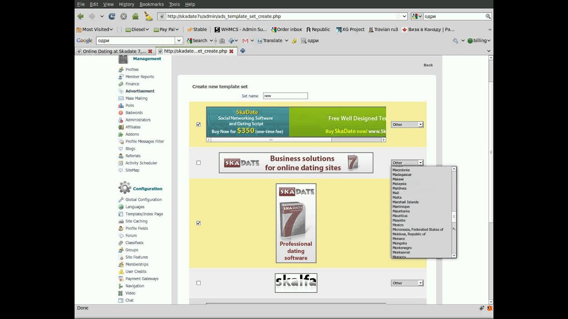Open the skalfa banner Other dropdown
This screenshot has width=568, height=319.
coord(407,283)
